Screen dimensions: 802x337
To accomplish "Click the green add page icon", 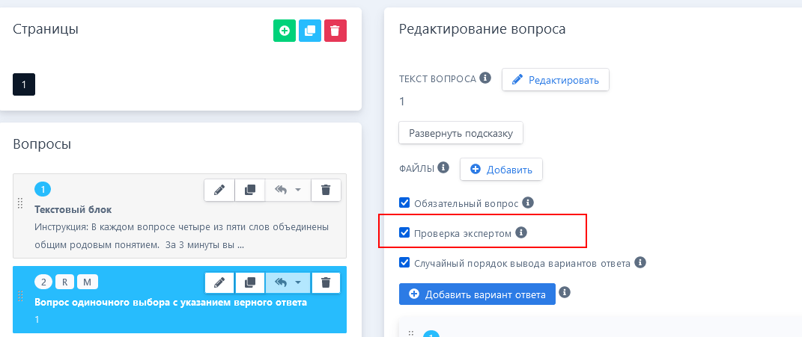I will click(285, 31).
